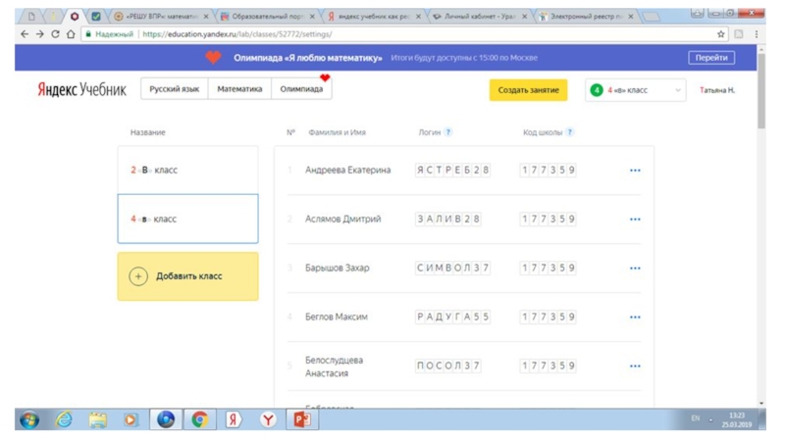The width and height of the screenshot is (785, 441).
Task: Click the Яндекс Учебник logo
Action: click(81, 90)
